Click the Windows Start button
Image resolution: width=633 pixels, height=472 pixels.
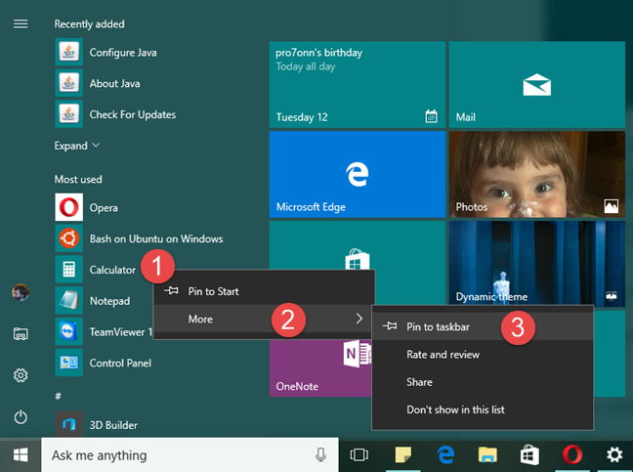click(x=21, y=455)
